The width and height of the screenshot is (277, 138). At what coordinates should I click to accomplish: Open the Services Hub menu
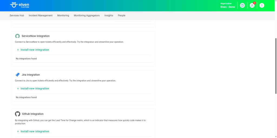click(x=17, y=15)
